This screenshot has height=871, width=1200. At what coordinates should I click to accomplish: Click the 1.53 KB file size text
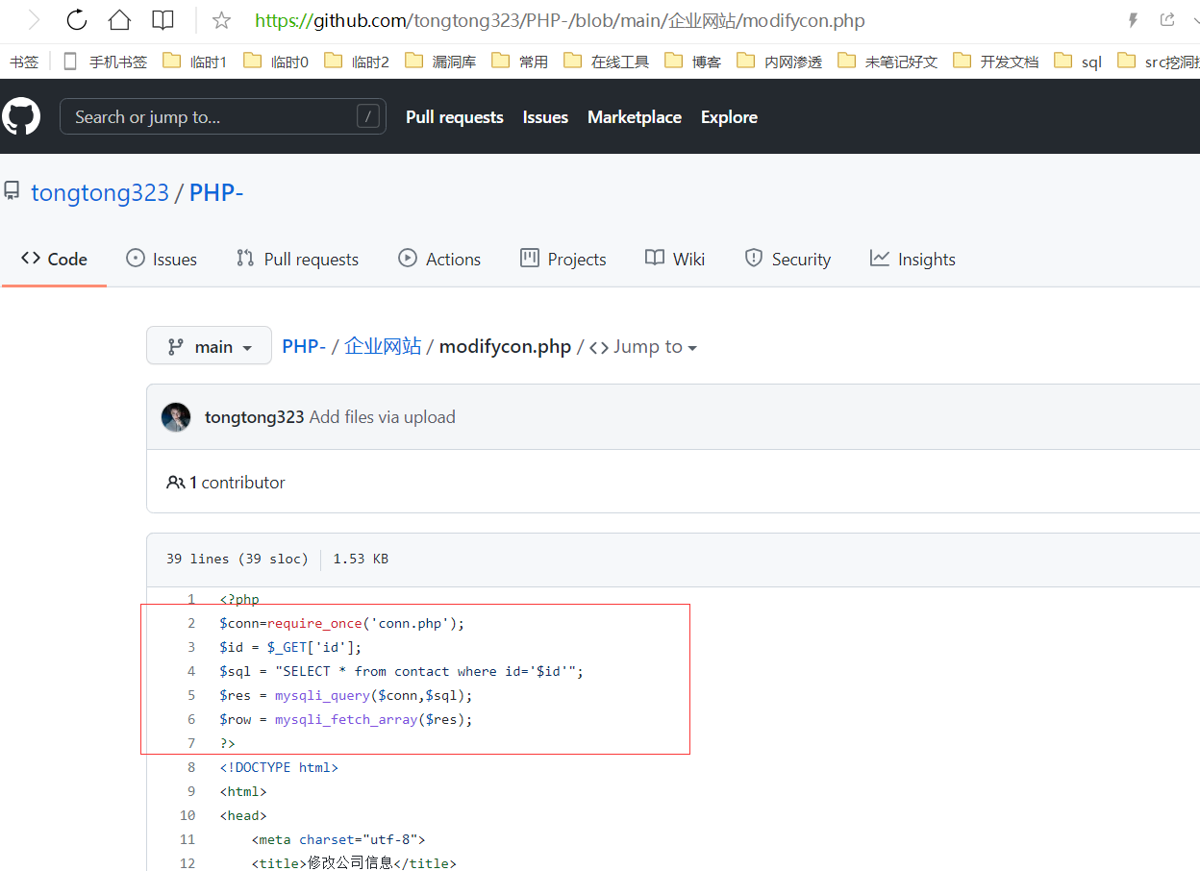(x=361, y=559)
